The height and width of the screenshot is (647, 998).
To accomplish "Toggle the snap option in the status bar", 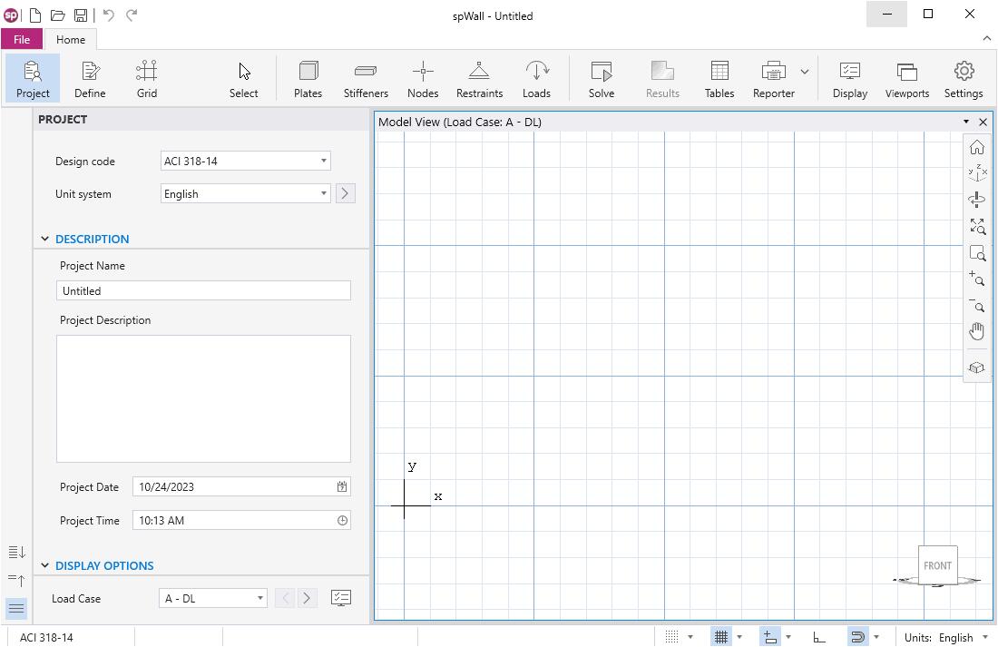I will click(770, 637).
